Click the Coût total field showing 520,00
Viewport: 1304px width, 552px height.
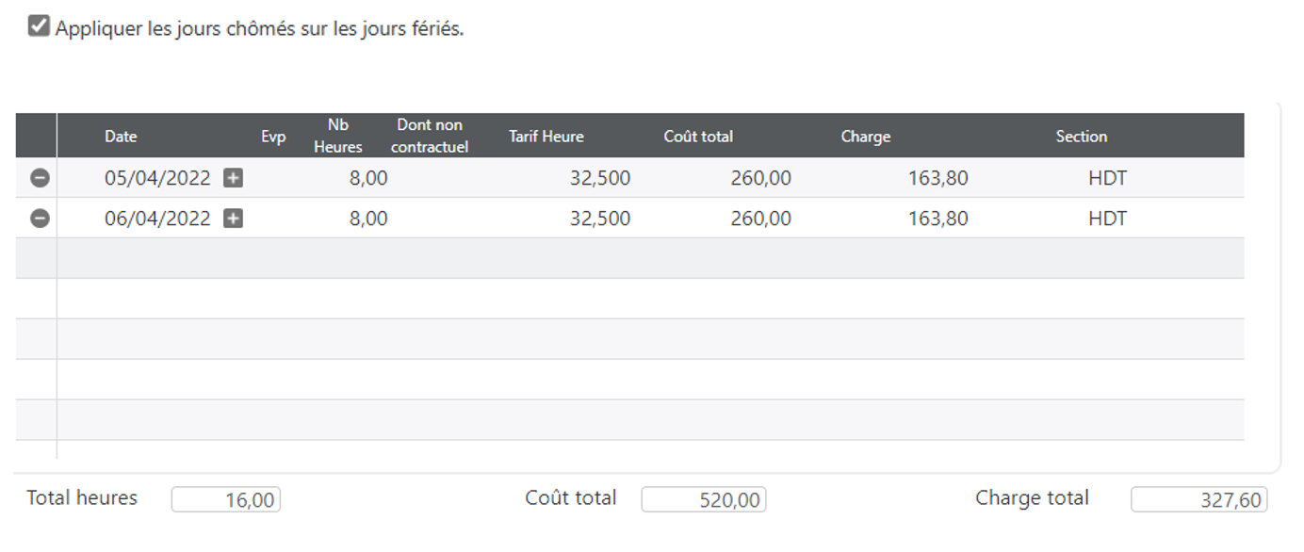[x=703, y=499]
